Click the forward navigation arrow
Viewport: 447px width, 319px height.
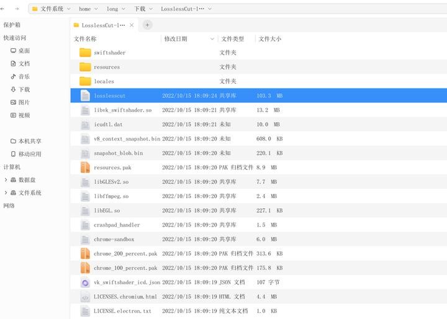tap(16, 9)
